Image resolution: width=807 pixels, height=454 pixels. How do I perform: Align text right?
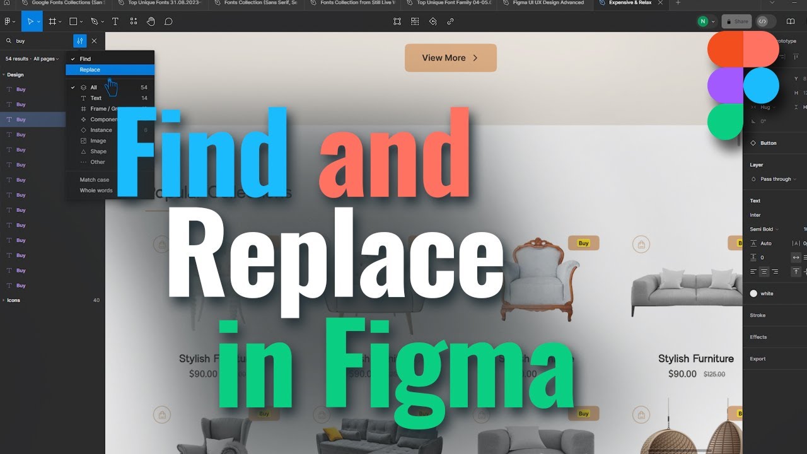coord(775,272)
